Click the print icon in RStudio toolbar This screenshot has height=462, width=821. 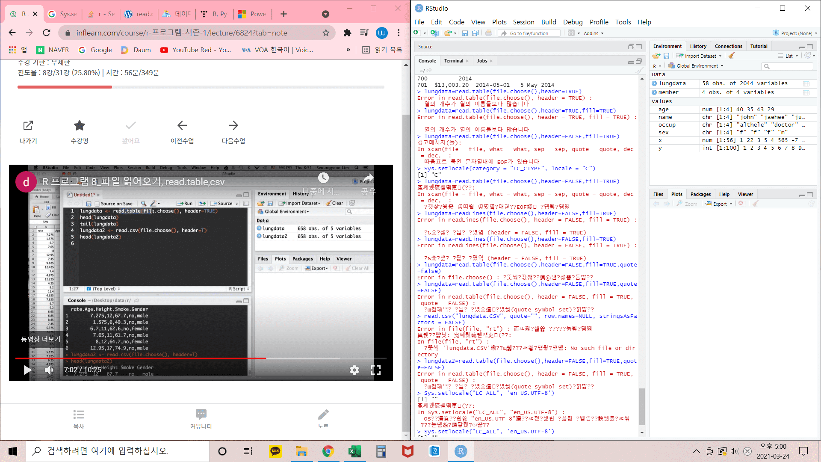(489, 33)
